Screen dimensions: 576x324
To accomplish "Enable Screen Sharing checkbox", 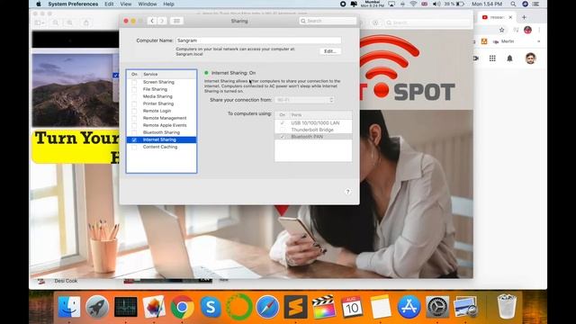I will click(x=134, y=82).
